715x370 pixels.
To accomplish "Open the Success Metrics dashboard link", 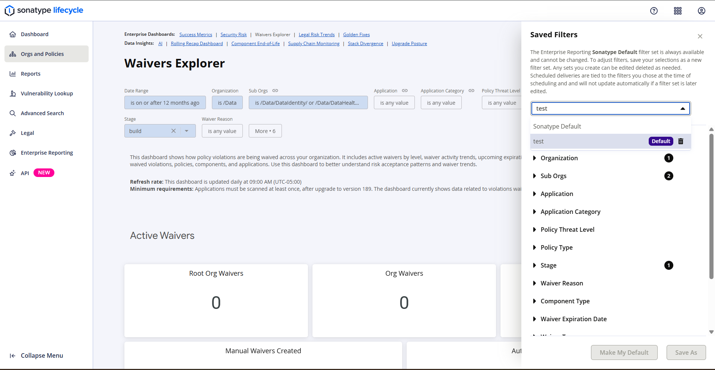I will pyautogui.click(x=196, y=35).
